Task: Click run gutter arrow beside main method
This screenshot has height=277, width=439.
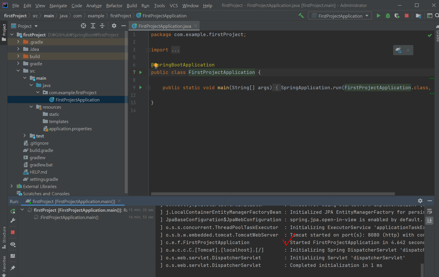Action: coord(141,87)
